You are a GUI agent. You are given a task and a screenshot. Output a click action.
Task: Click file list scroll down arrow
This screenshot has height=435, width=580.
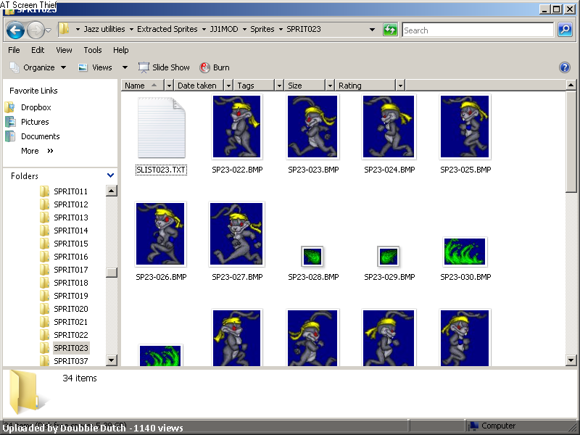(x=571, y=360)
